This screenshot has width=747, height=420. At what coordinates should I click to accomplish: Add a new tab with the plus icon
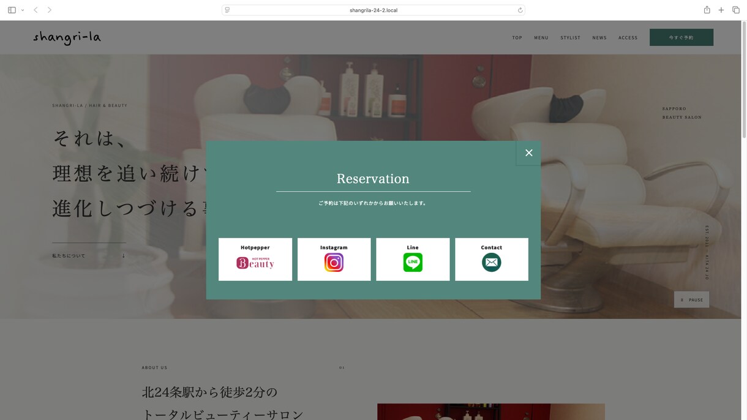pyautogui.click(x=721, y=10)
